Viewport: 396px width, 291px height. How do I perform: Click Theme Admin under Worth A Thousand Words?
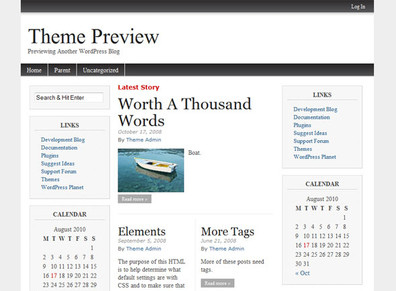144,140
